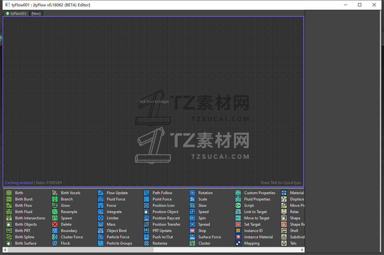Select the Path Follow operator icon

(x=146, y=193)
